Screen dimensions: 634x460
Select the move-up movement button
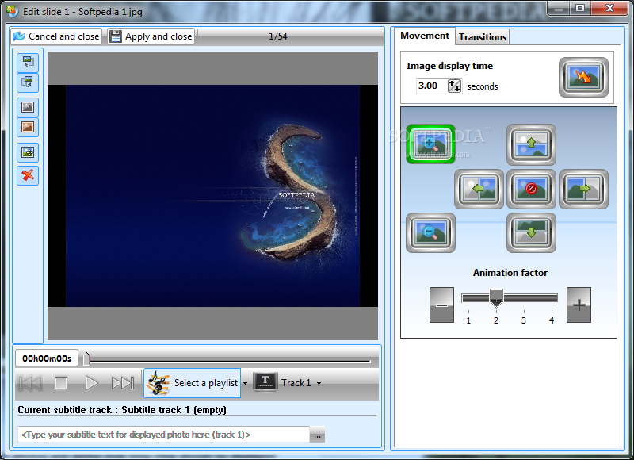(x=531, y=144)
